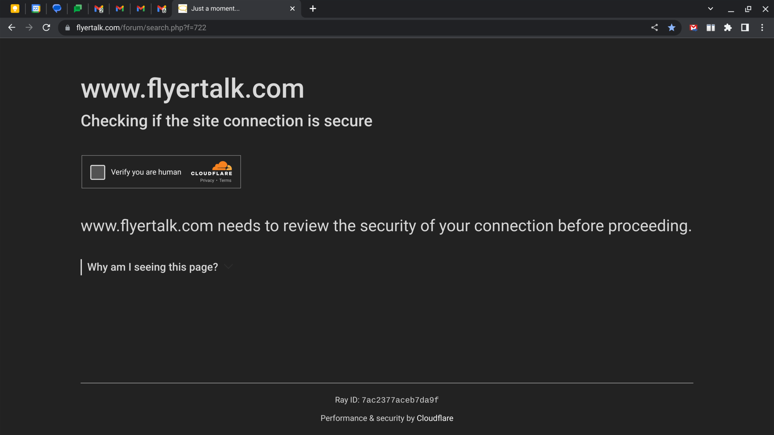The width and height of the screenshot is (774, 435).
Task: Toggle the side panel icon
Action: [745, 27]
